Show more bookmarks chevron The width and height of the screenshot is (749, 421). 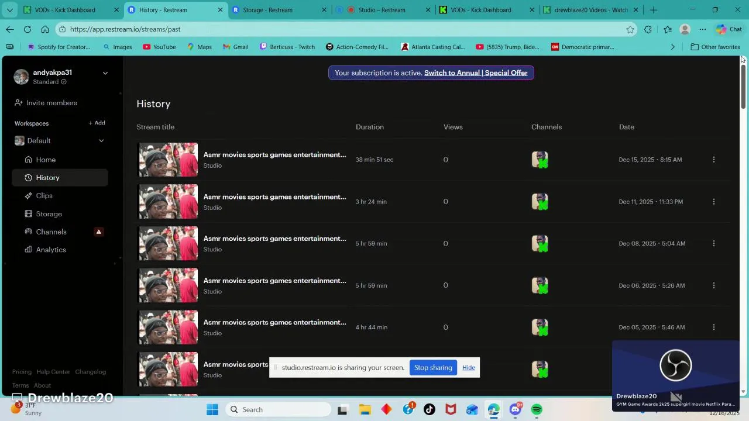[x=673, y=47]
